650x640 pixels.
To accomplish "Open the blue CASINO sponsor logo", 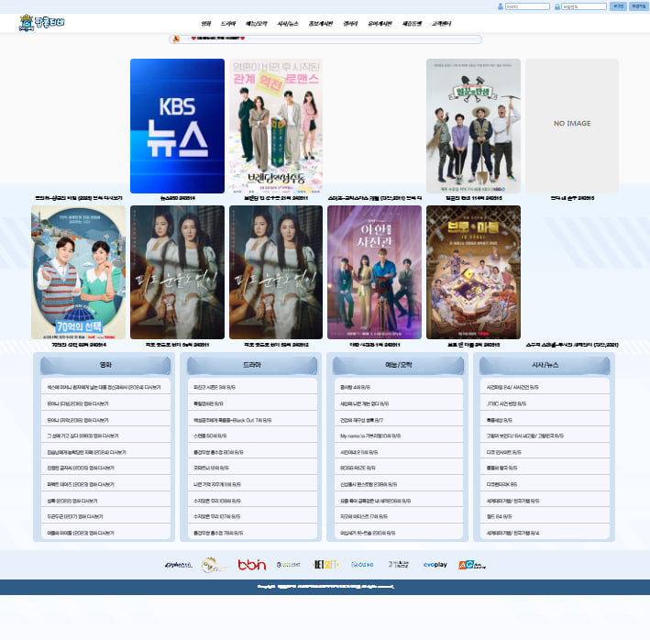I will tap(362, 565).
